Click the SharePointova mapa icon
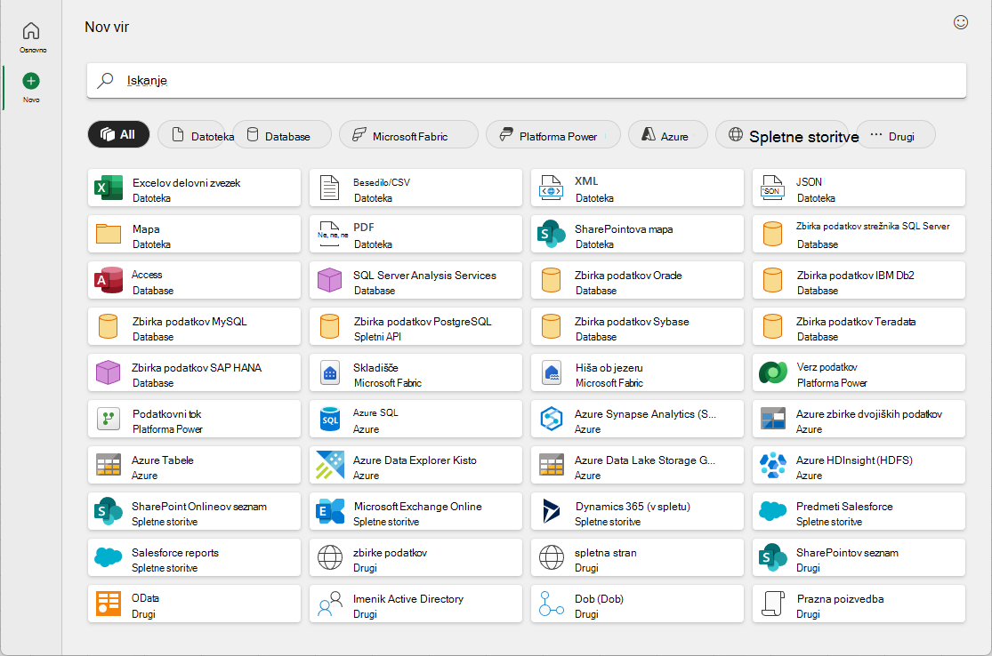 pyautogui.click(x=551, y=234)
